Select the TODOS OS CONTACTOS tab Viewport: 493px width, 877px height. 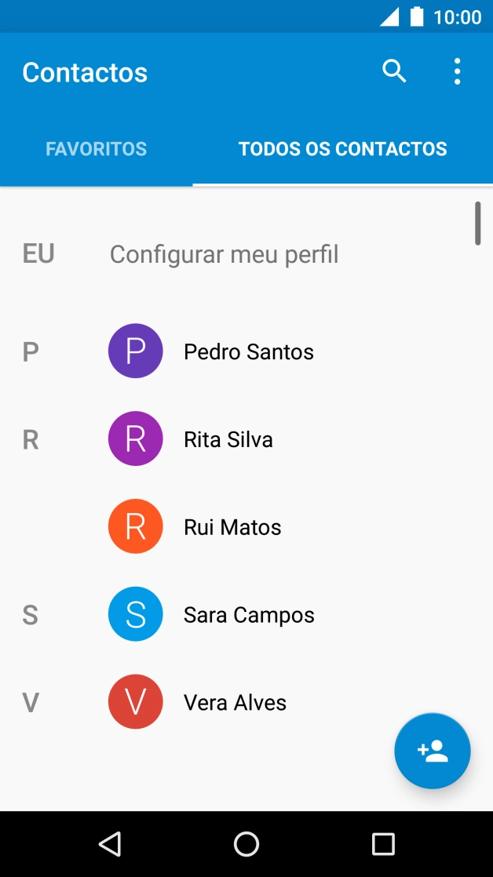click(x=343, y=148)
